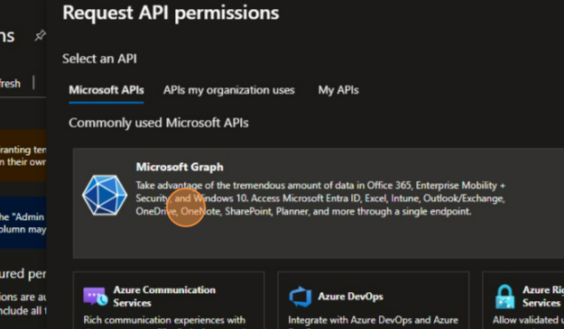Click the Refresh button in the toolbar
Screen dimensions: 564x329
click(x=10, y=83)
